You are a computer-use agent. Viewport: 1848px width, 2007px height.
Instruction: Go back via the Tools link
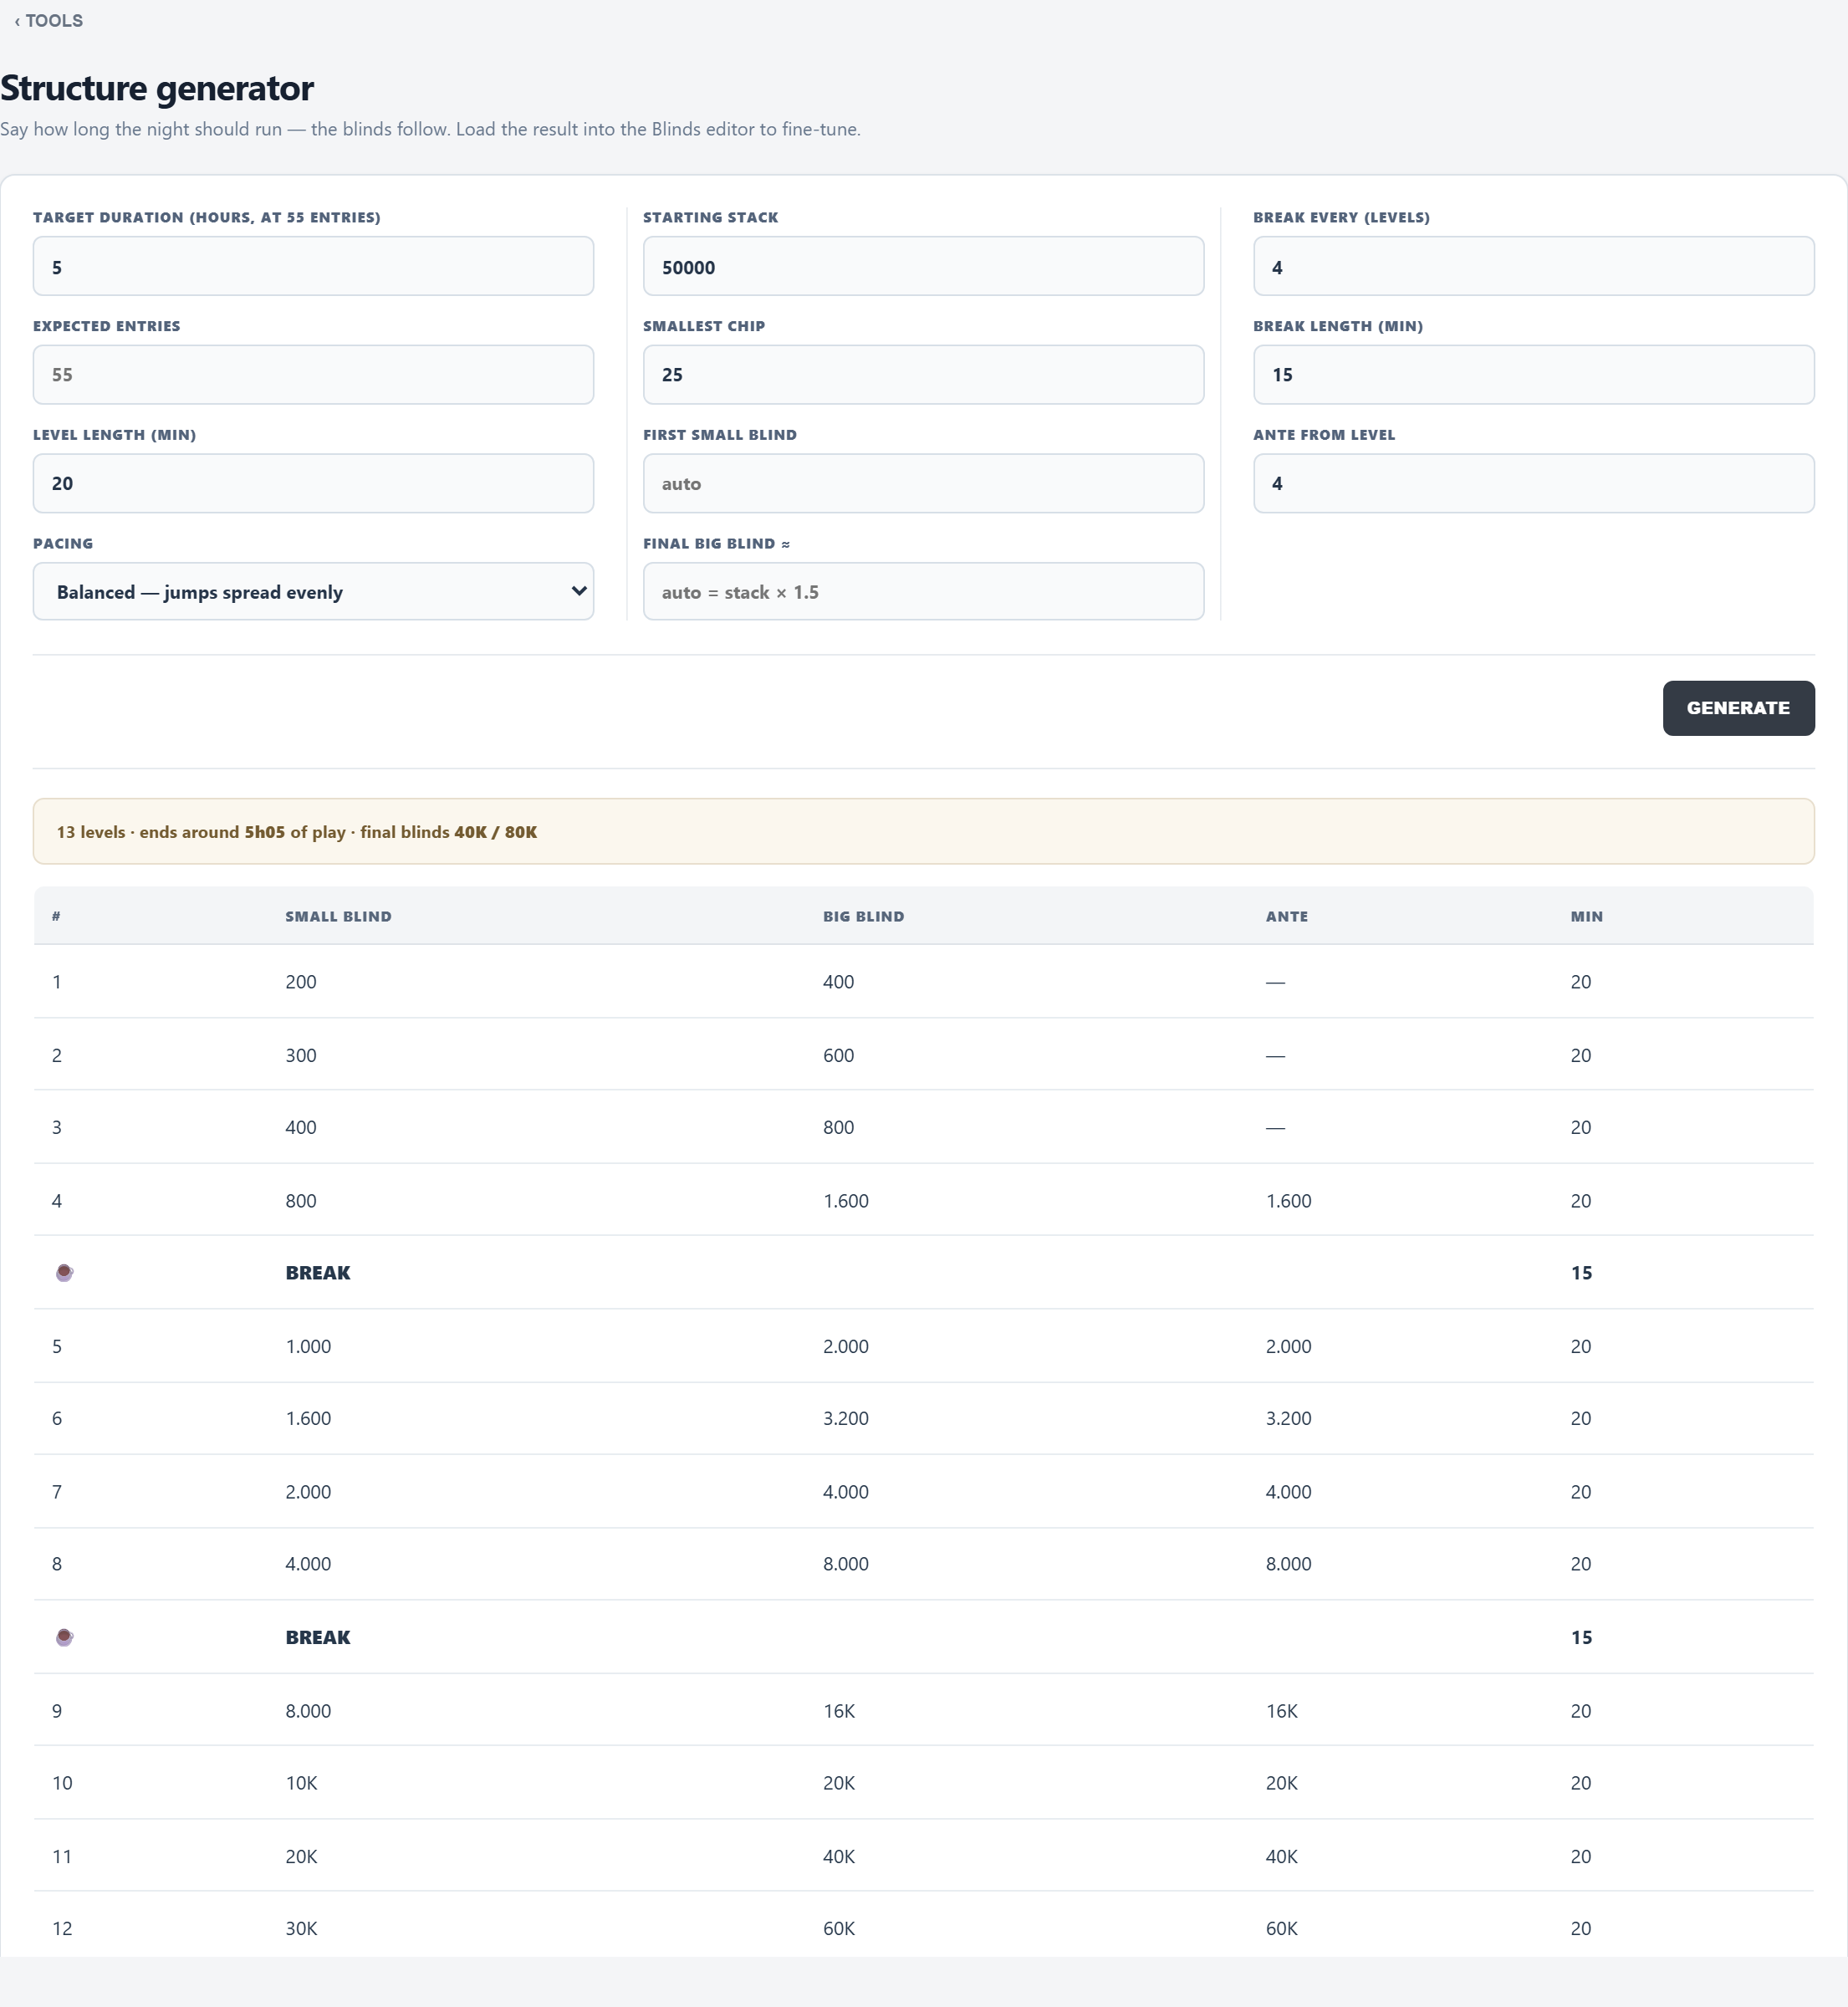48,21
